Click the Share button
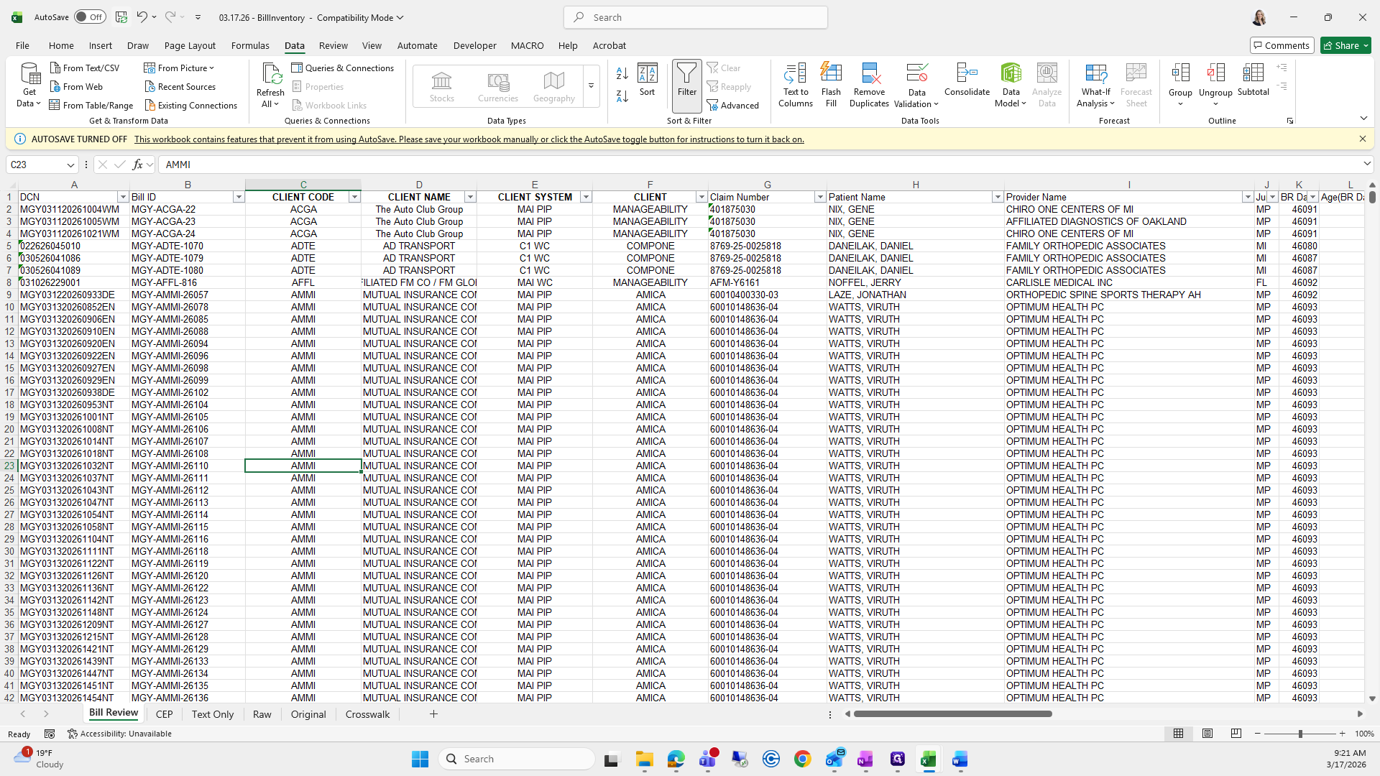Viewport: 1380px width, 776px height. point(1345,45)
